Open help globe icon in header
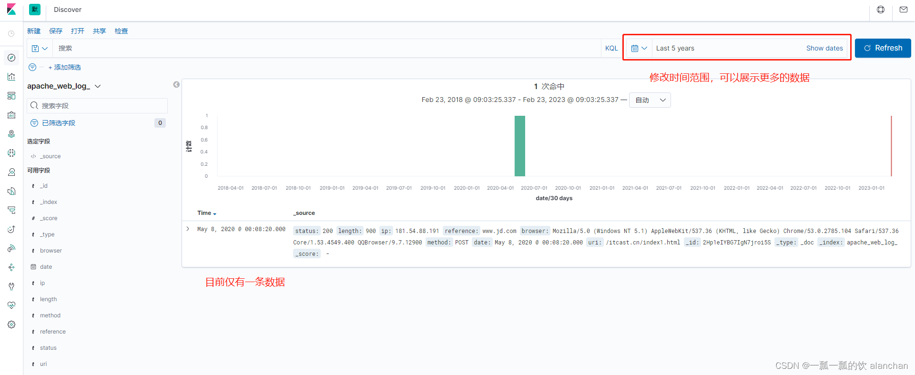 (x=881, y=10)
